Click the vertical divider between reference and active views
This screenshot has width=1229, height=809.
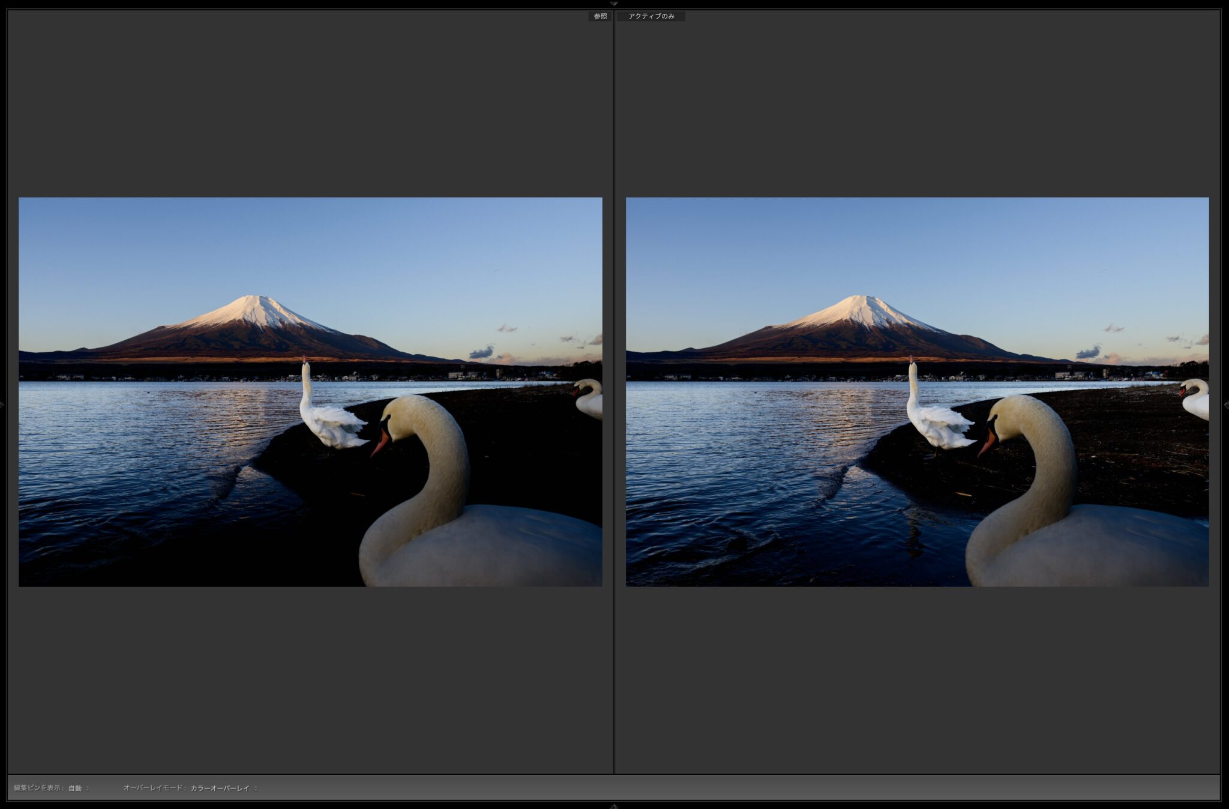point(614,396)
